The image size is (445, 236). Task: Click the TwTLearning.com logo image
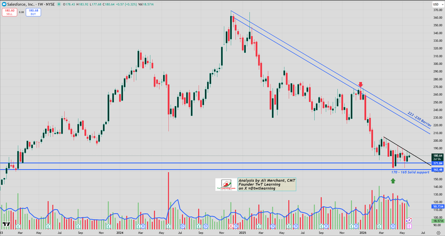click(226, 184)
